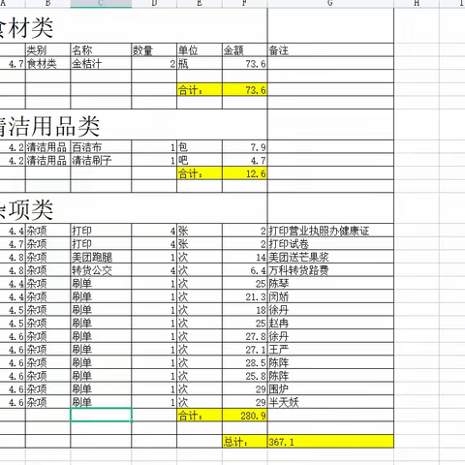Select the 27.1 amount cell
The width and height of the screenshot is (465, 465).
coord(245,350)
